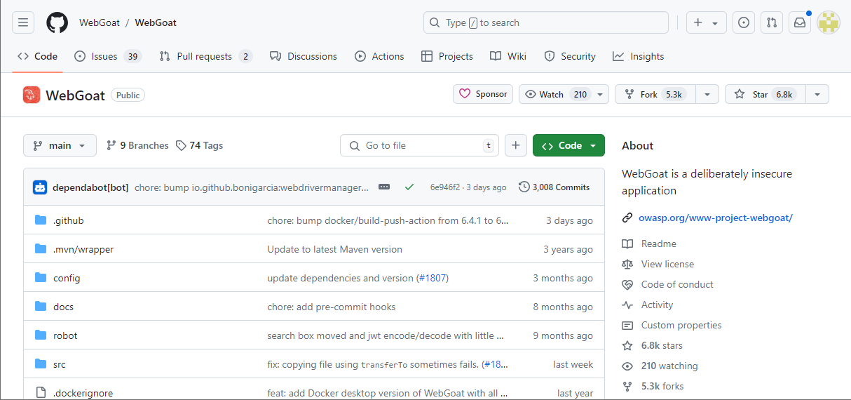
Task: Expand the Star lists dropdown arrow
Action: pos(817,94)
